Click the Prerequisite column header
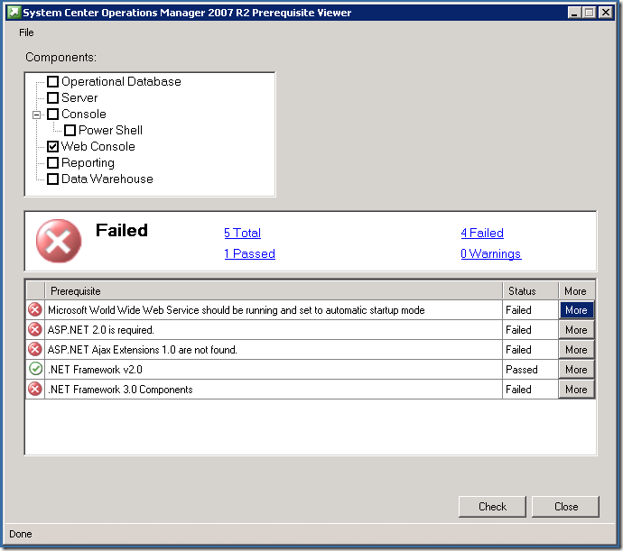 click(x=274, y=291)
